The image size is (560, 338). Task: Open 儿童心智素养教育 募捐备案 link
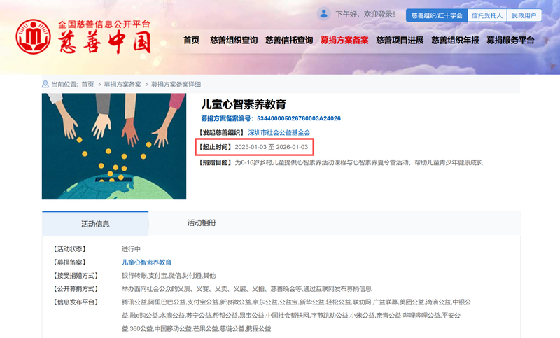pyautogui.click(x=146, y=262)
